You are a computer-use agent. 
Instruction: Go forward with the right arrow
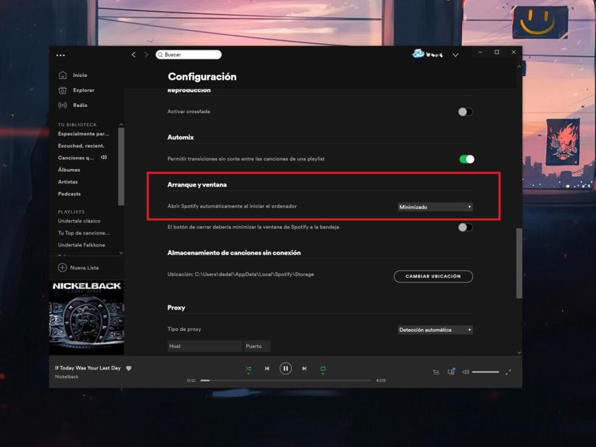coord(147,54)
